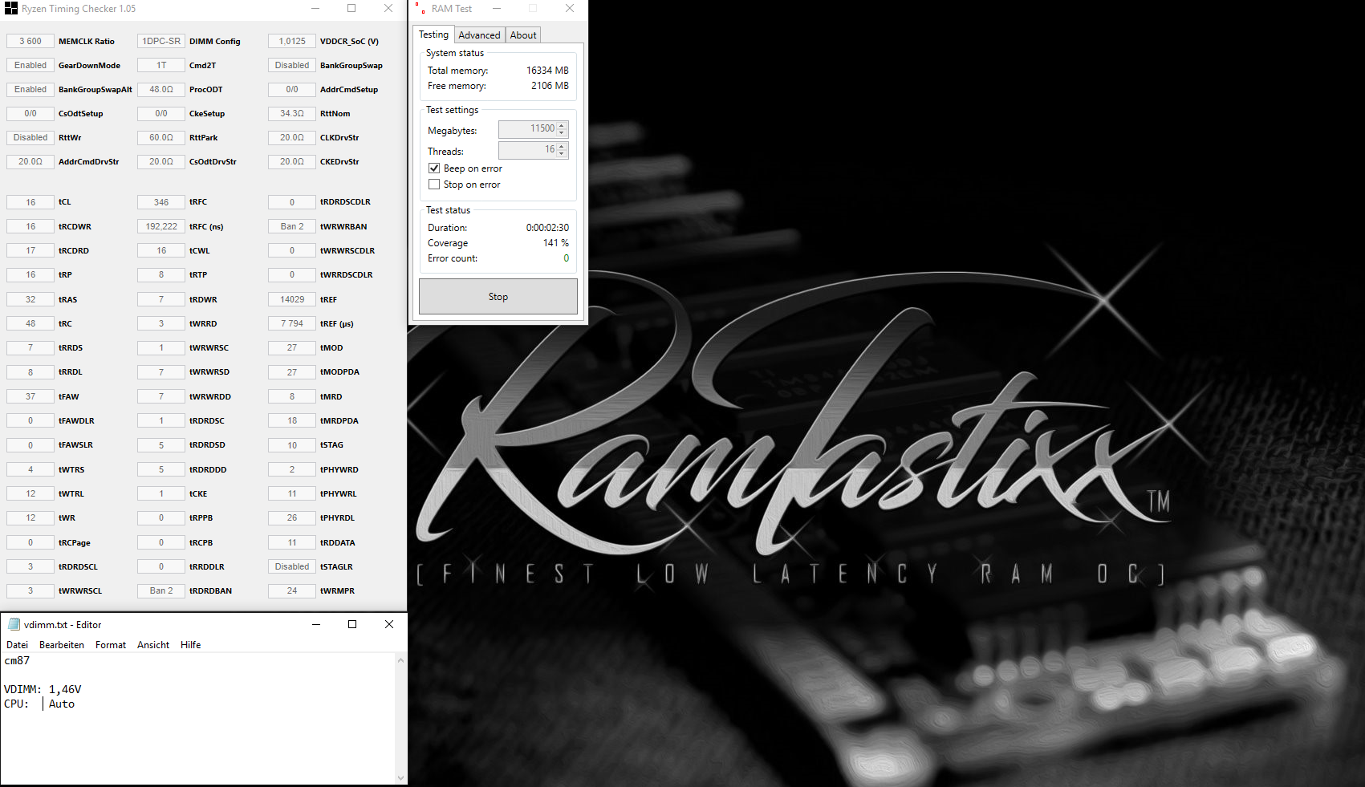Click the DIMM Config value 1DPC-SR

pyautogui.click(x=161, y=41)
